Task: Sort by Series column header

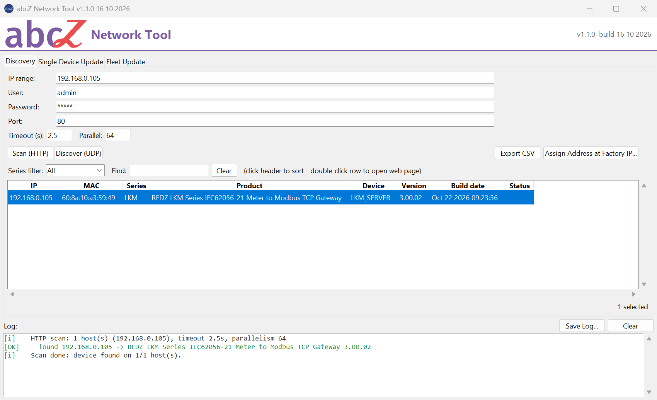Action: click(x=136, y=186)
